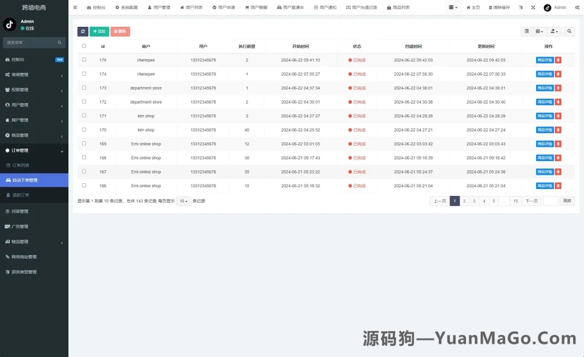
Task: Click the Admin TikTok avatar icon
Action: click(x=547, y=7)
